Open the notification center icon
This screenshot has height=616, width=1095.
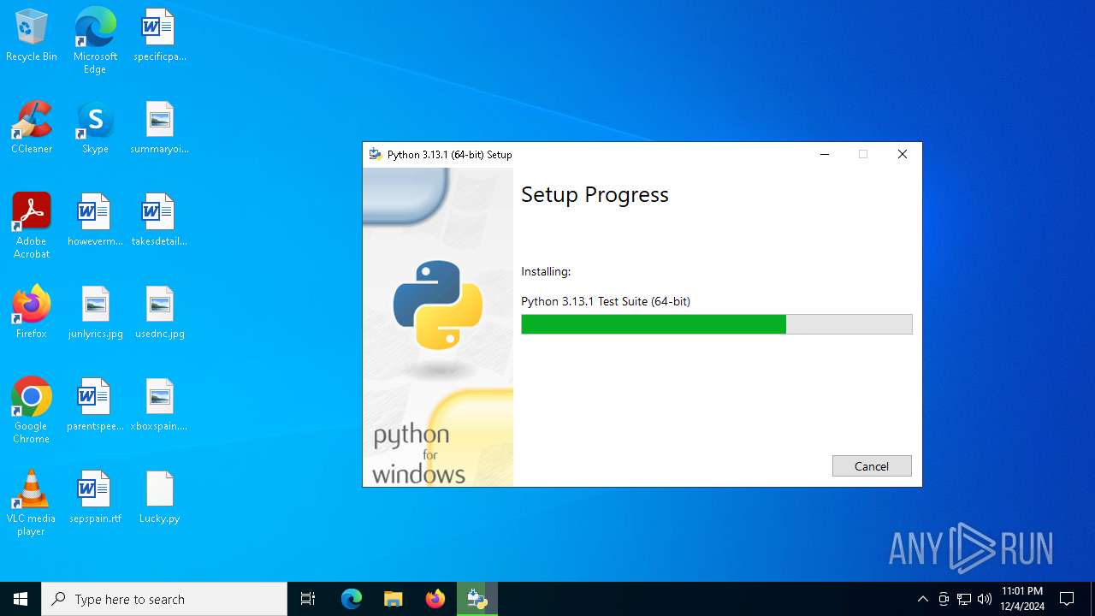1067,599
